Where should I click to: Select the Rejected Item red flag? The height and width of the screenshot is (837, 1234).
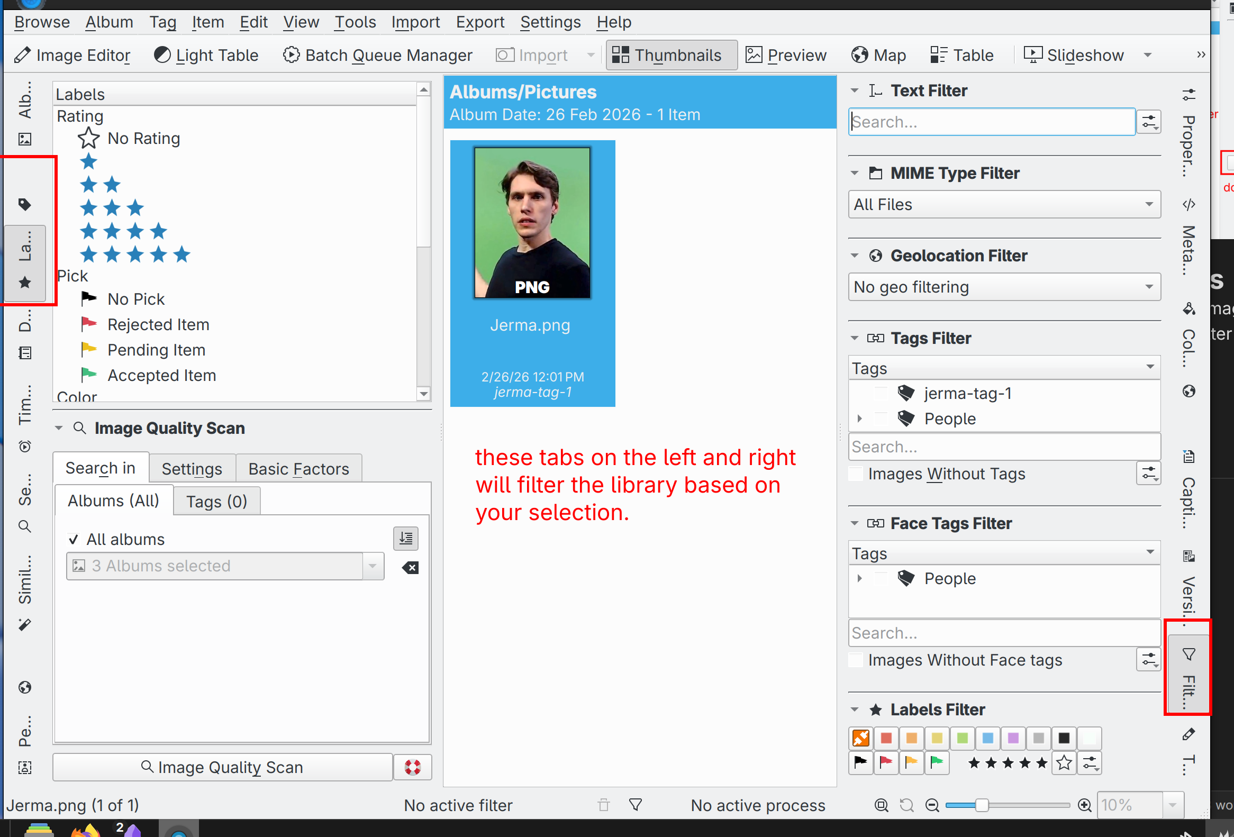pos(88,324)
